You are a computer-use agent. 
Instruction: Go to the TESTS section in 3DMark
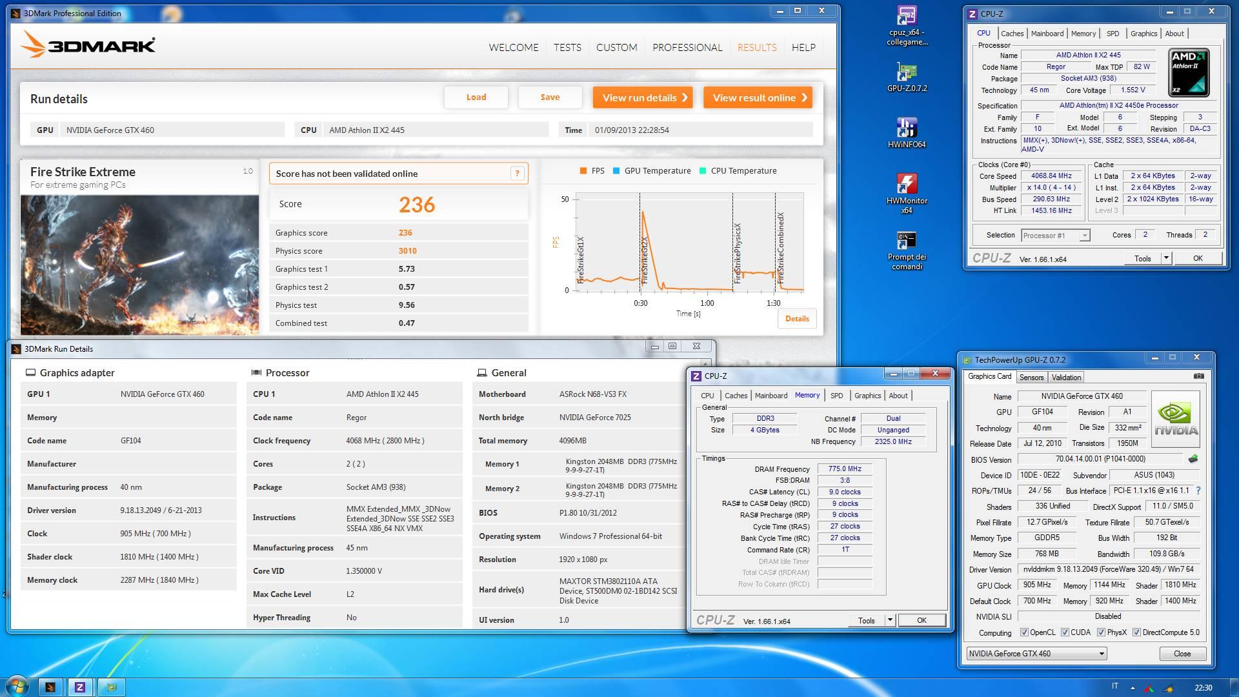pyautogui.click(x=567, y=47)
